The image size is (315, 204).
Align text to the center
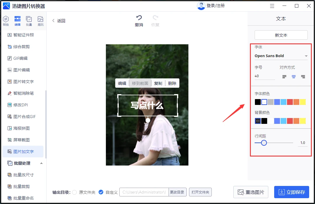click(294, 76)
